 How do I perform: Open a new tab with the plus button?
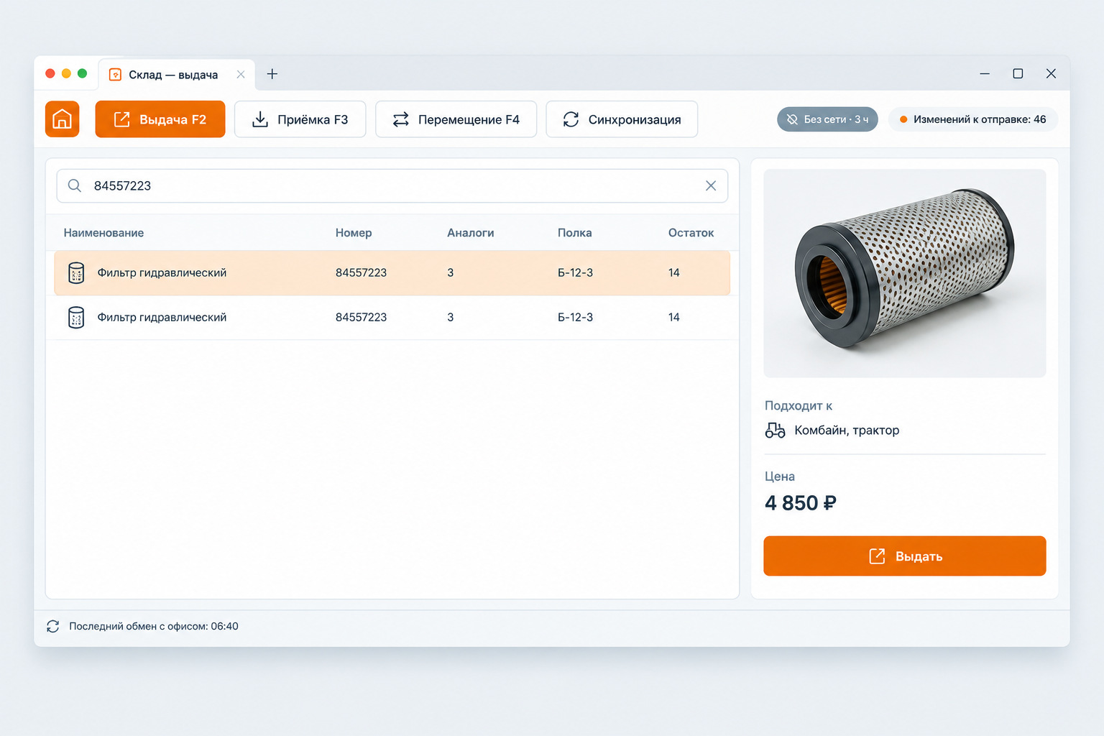[x=272, y=74]
